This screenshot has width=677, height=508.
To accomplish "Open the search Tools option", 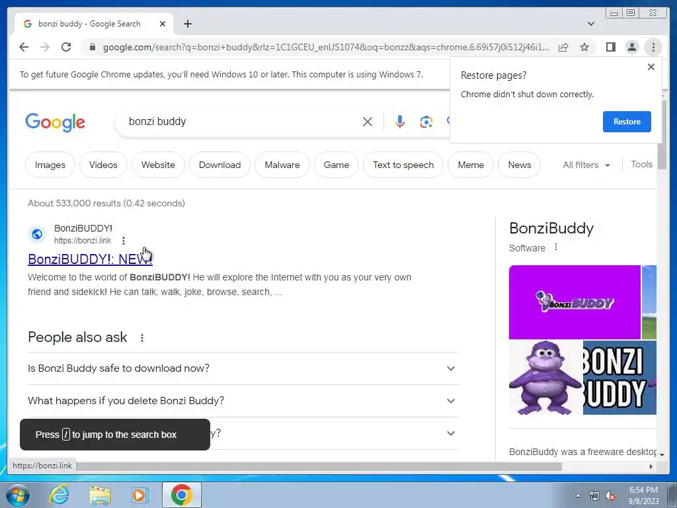I will click(x=641, y=164).
